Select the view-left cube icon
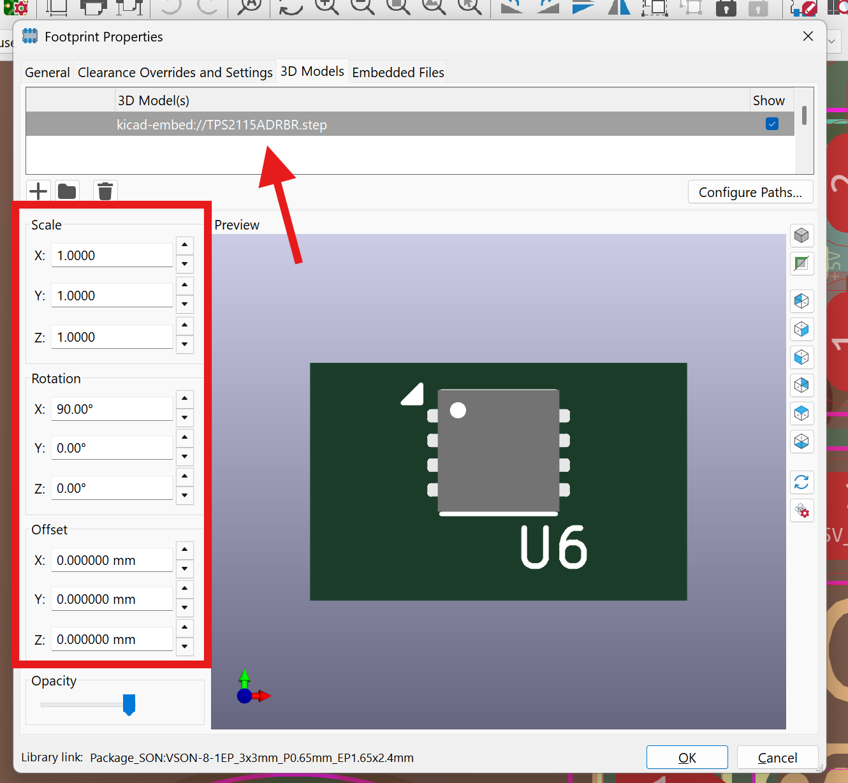848x783 pixels. tap(801, 357)
